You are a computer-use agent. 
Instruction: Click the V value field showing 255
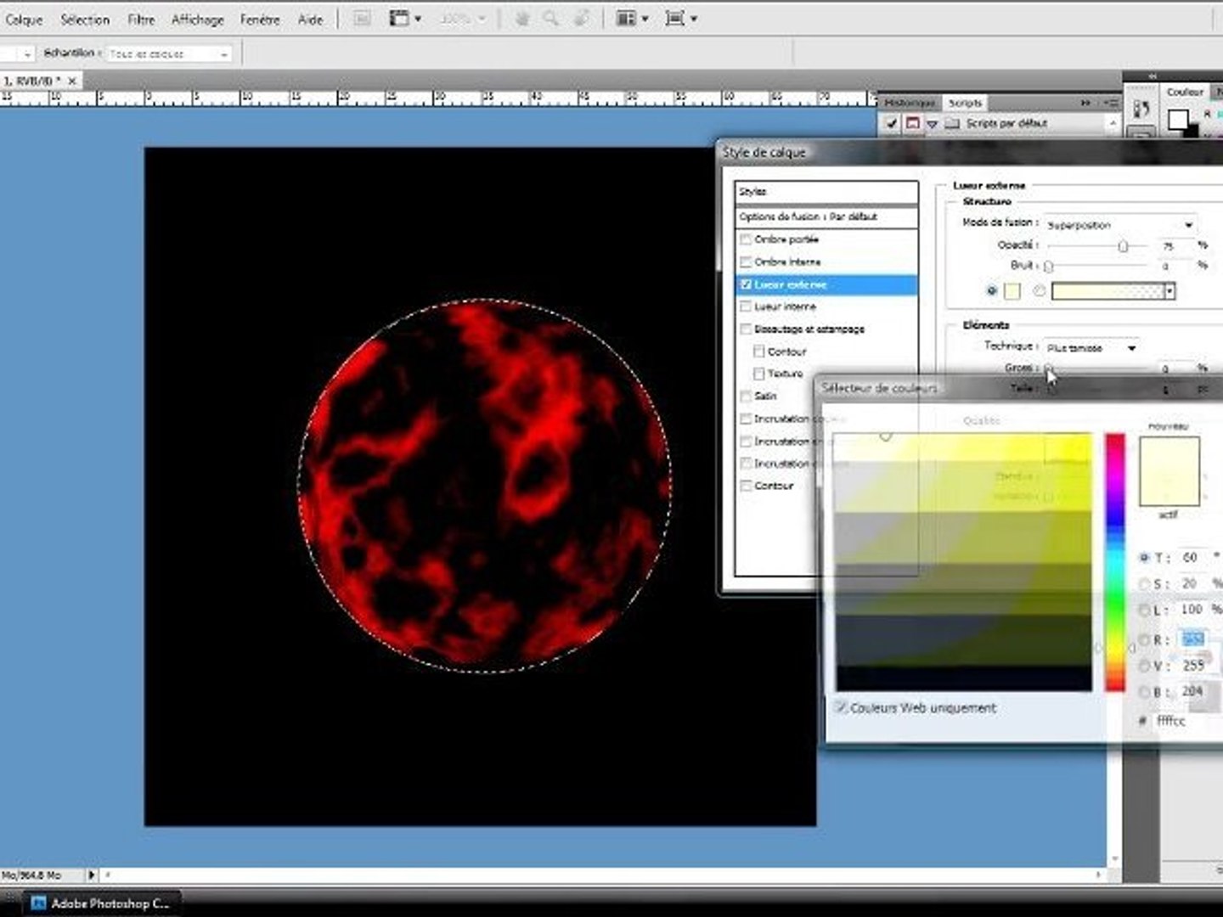tap(1194, 667)
